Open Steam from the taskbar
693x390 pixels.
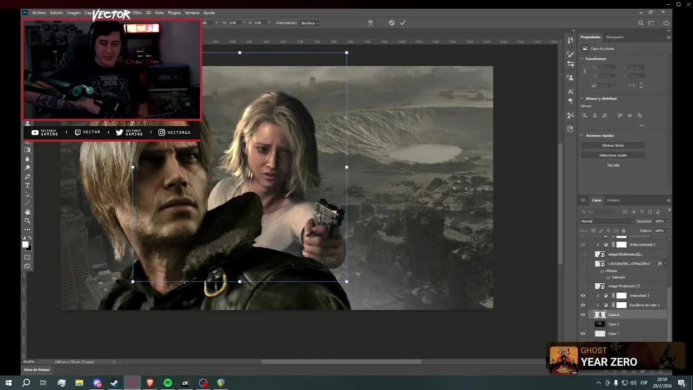(x=115, y=383)
